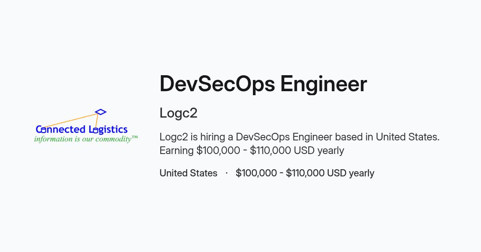This screenshot has height=252, width=481.
Task: Click the small square in the 'o' of Logistics
Action: [95, 130]
